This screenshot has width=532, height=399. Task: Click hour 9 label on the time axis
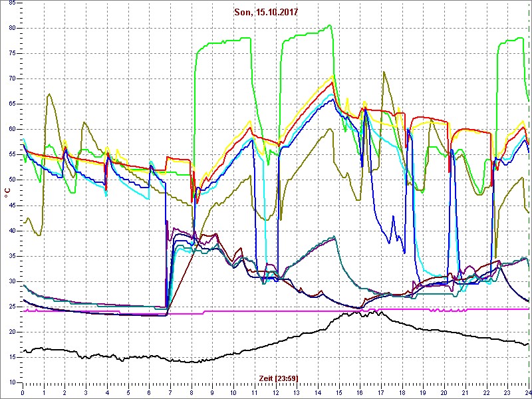coord(212,393)
